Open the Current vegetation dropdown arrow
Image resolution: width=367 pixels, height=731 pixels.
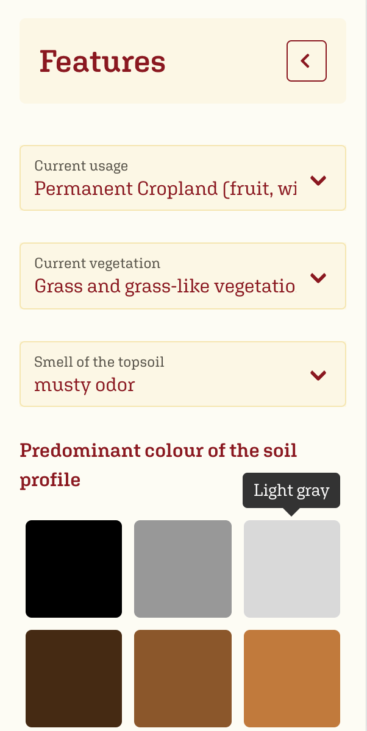click(318, 278)
